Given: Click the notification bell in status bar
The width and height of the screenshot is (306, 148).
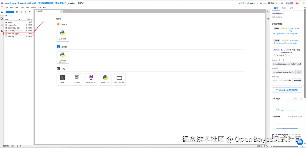Looking at the screenshot, I should [x=267, y=146].
